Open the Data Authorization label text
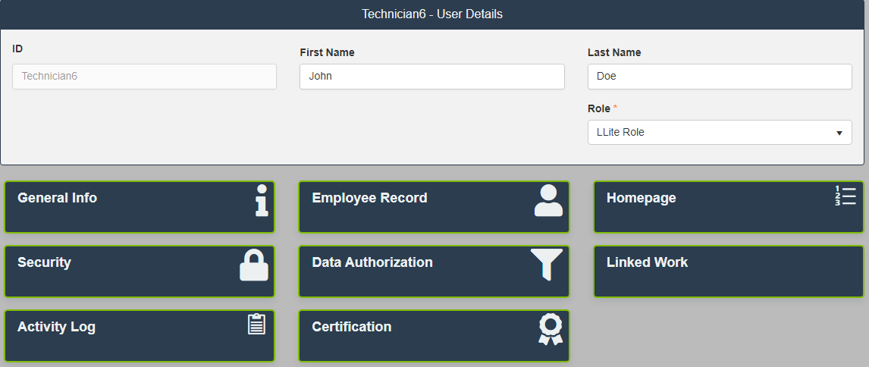Screen dimensions: 869x367 coord(372,262)
